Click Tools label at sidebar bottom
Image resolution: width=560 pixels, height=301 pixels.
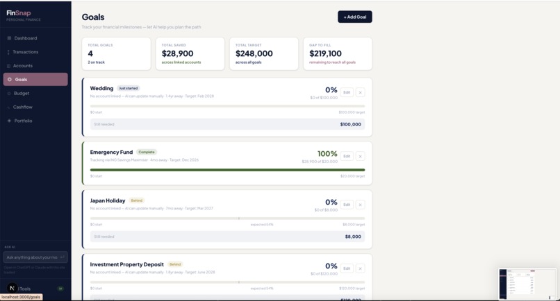25,289
